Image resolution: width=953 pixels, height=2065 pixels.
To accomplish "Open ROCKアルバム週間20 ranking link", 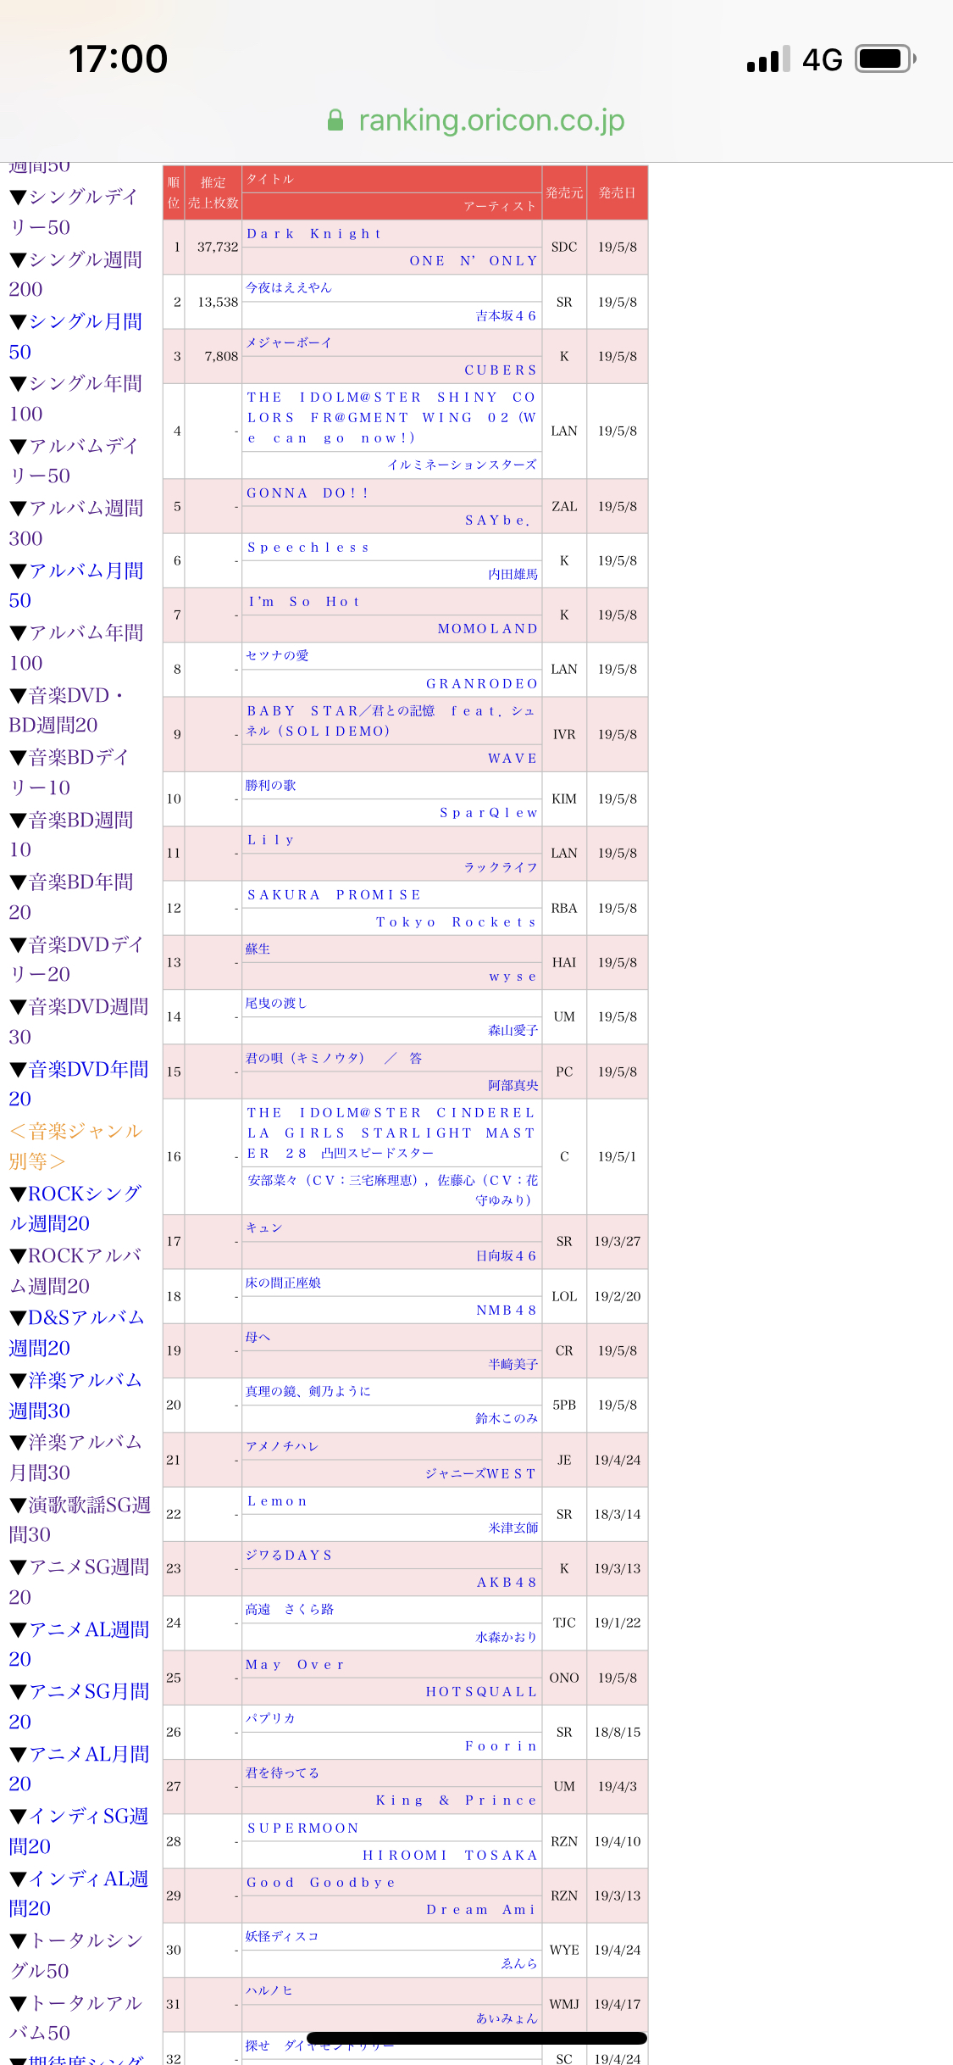I will (x=75, y=1271).
